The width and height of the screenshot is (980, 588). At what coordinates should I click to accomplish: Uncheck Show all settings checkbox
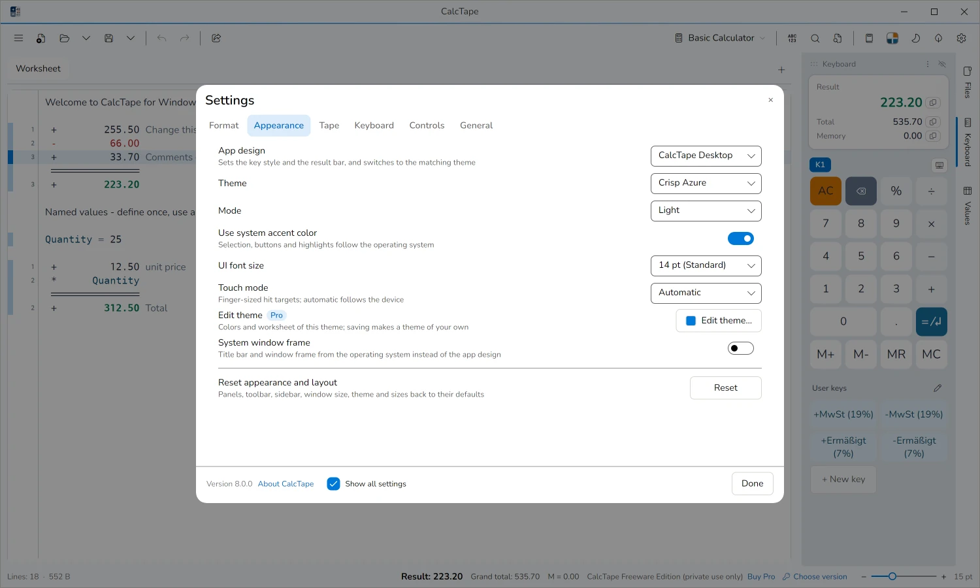[333, 483]
